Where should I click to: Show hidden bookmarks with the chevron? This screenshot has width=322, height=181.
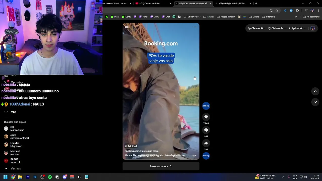point(296,17)
